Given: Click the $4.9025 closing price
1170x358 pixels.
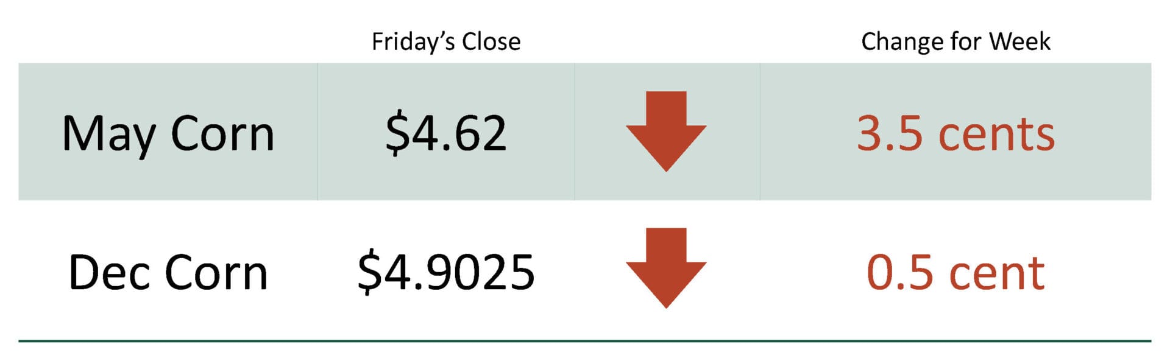Looking at the screenshot, I should tap(446, 272).
